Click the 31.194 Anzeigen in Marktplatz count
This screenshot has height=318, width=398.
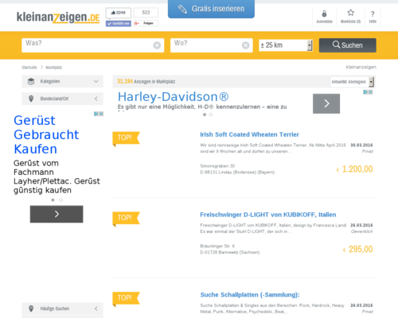pos(146,82)
